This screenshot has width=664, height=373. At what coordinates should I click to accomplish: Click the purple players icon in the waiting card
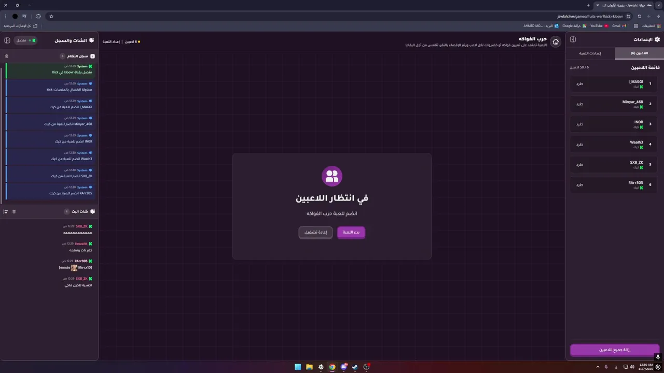coord(332,176)
